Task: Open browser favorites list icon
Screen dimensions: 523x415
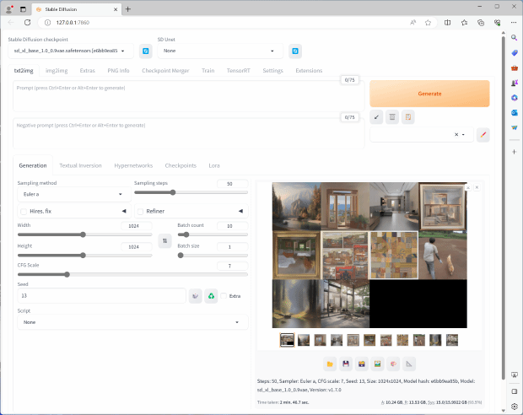Action: point(464,22)
